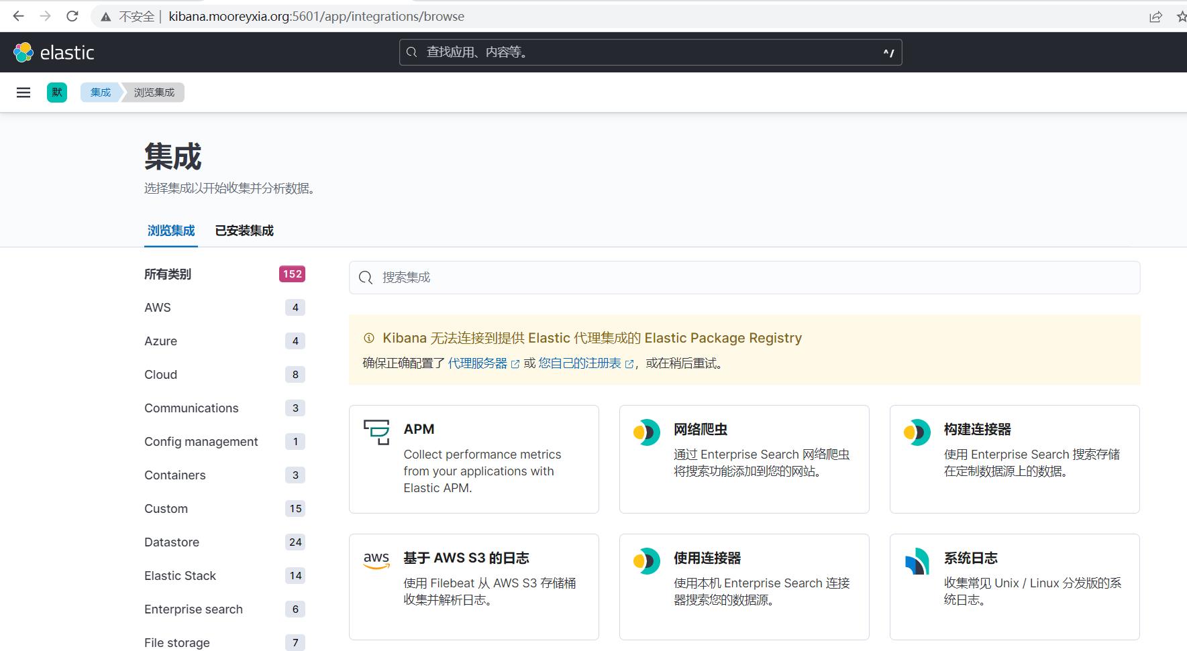The width and height of the screenshot is (1187, 651).
Task: Click the 系统日志 card icon
Action: [x=917, y=561]
